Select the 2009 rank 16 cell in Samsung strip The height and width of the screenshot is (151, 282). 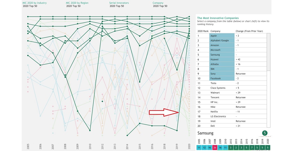[220, 148]
